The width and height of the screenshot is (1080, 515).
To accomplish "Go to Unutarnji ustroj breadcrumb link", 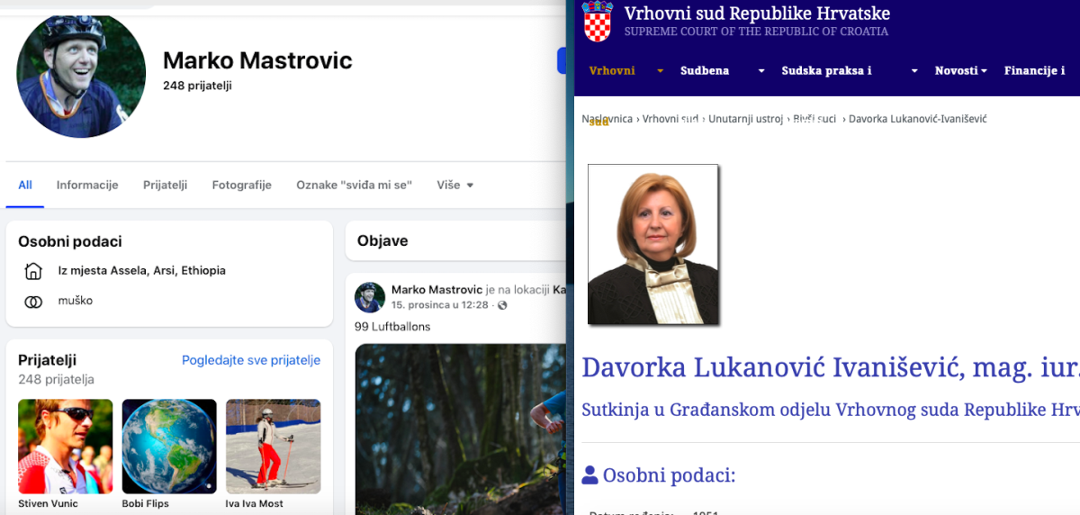I will click(x=745, y=119).
